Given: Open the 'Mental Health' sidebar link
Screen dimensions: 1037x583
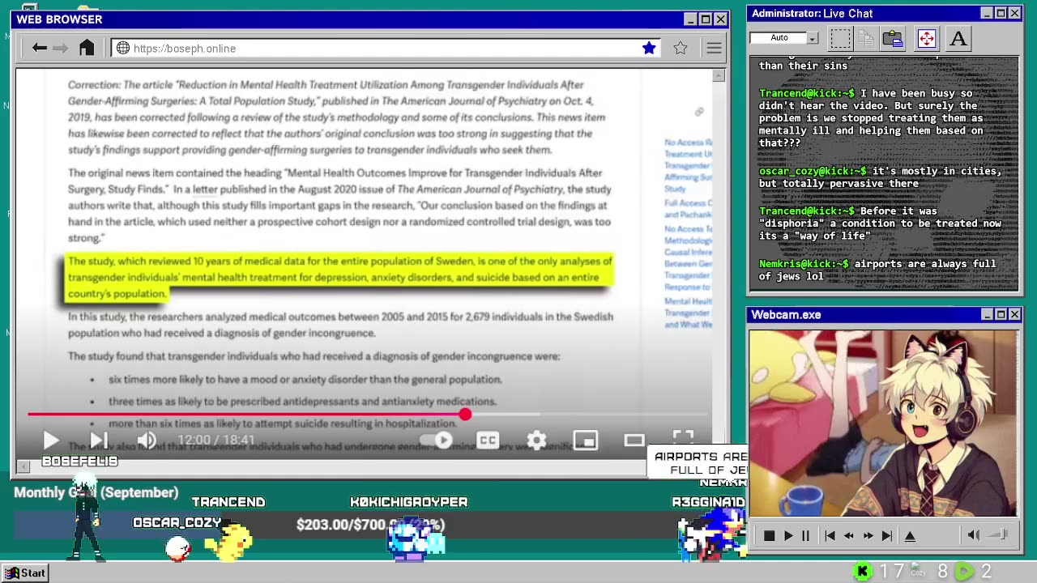Looking at the screenshot, I should (688, 313).
